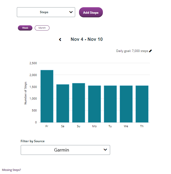Click the Daily goal: 7,000 steps text

pos(132,51)
